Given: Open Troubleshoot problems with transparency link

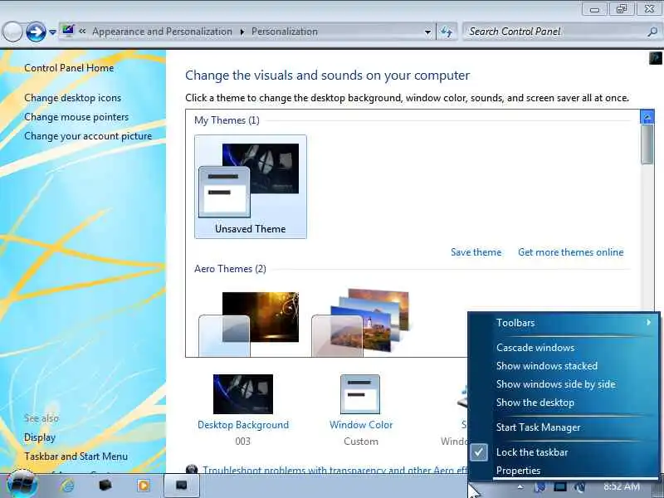Looking at the screenshot, I should (x=335, y=470).
